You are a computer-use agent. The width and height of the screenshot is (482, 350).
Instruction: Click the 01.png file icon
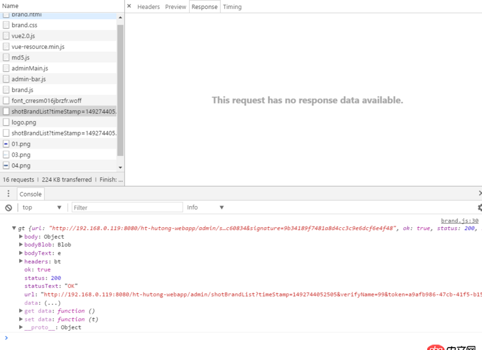point(6,144)
